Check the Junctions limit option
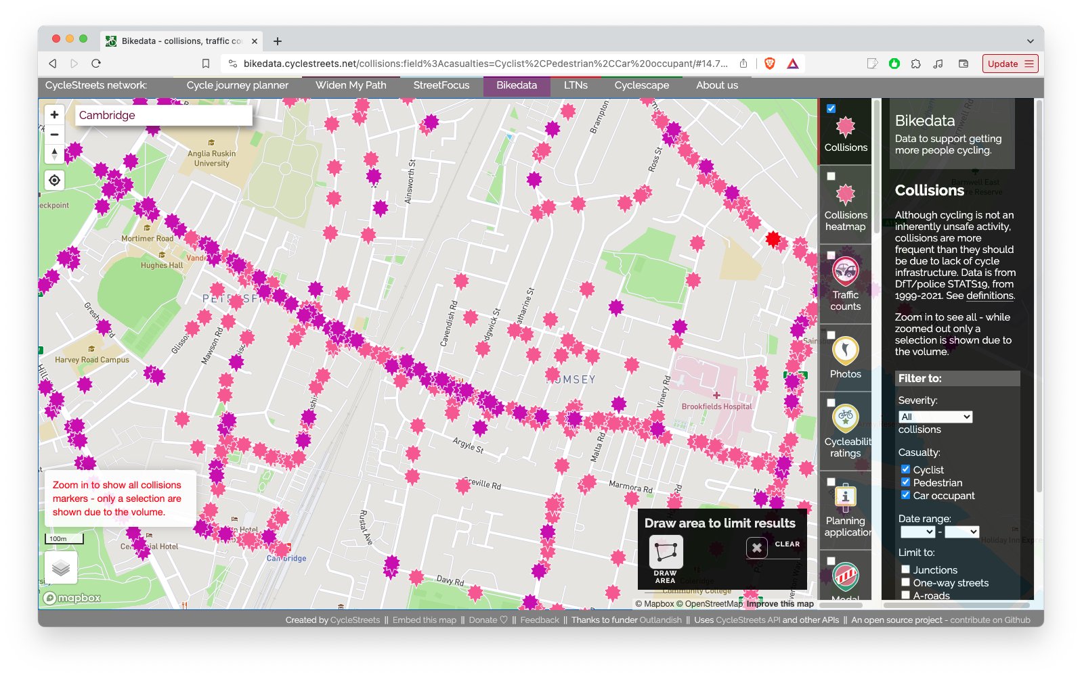Image resolution: width=1082 pixels, height=677 pixels. 905,569
